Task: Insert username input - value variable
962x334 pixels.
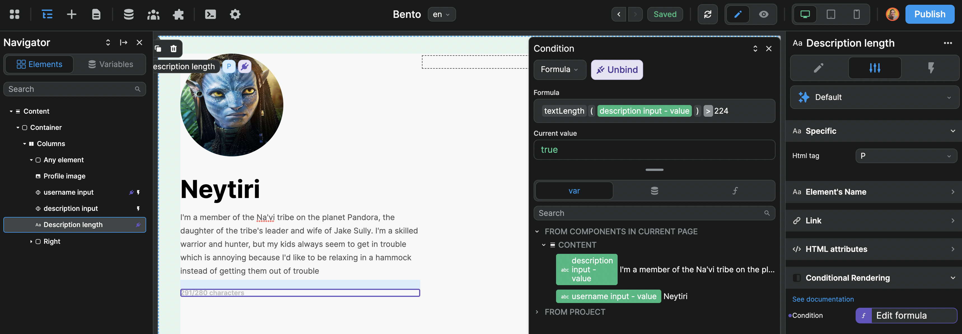Action: tap(608, 296)
